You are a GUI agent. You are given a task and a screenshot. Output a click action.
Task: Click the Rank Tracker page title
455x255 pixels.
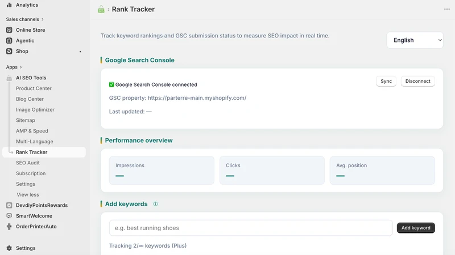tap(133, 9)
